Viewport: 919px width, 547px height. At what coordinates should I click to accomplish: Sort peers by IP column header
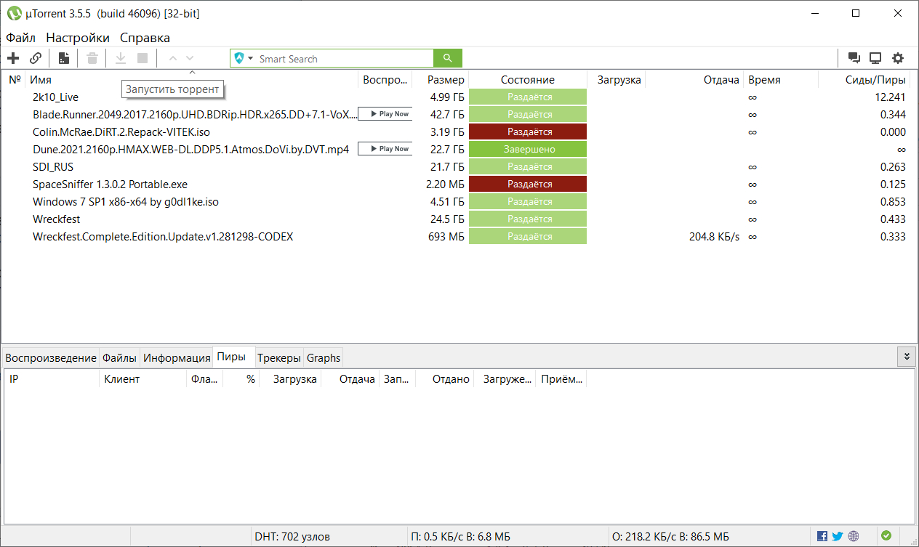[52, 379]
